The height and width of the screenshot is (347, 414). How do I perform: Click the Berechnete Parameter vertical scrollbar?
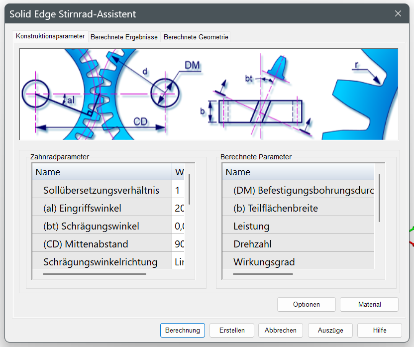(379, 198)
